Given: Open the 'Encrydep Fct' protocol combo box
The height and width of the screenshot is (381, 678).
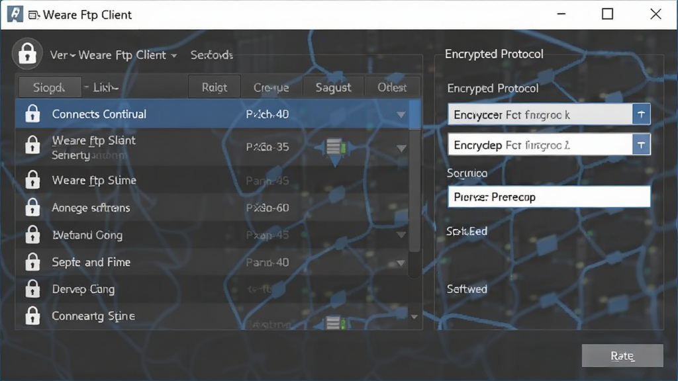Looking at the screenshot, I should point(549,145).
